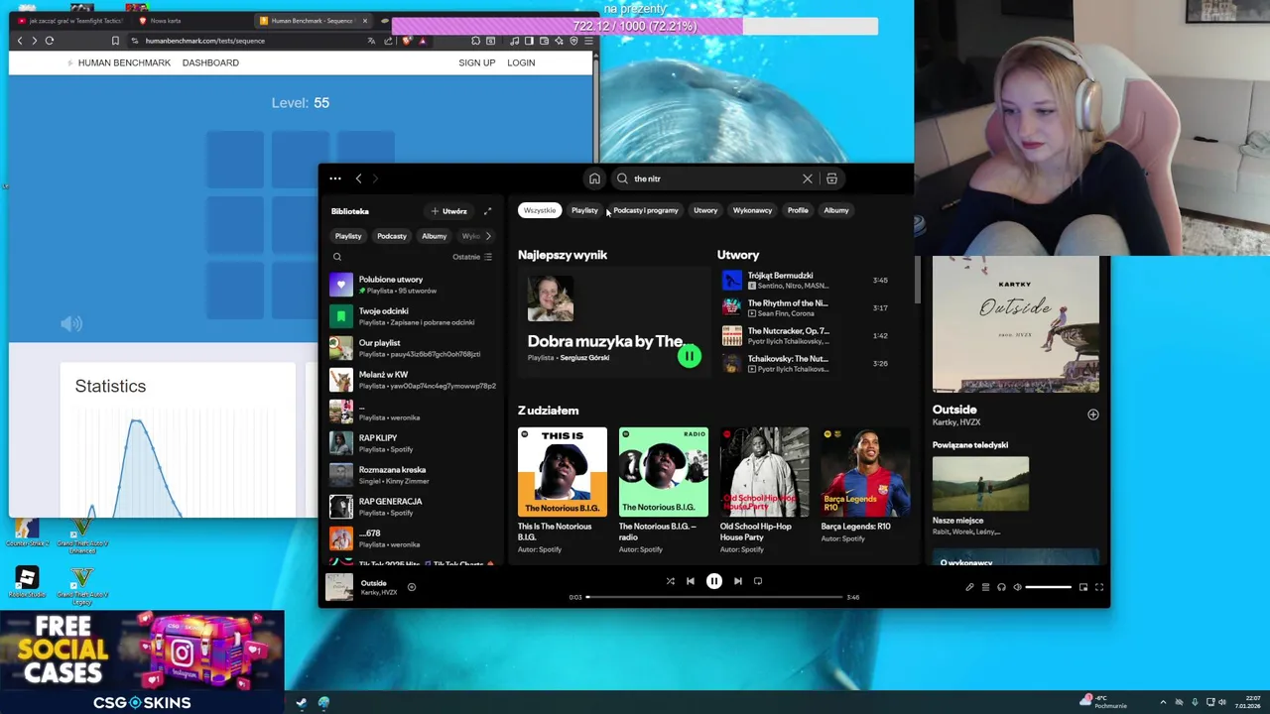This screenshot has height=714, width=1270.
Task: Toggle the lyrics microphone icon
Action: 969,587
